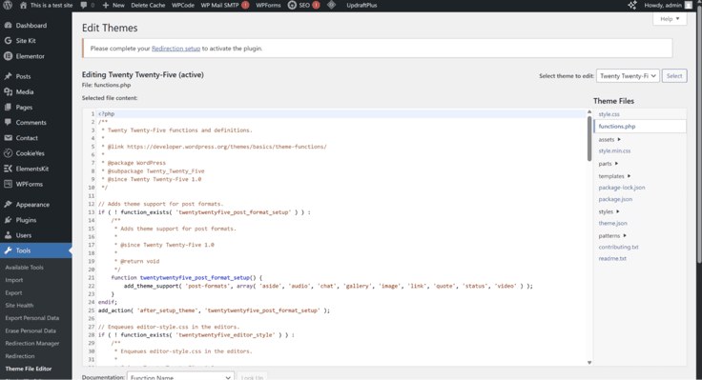Click the code editor scrollbar thumb
Viewport: 702px width, 380px height.
click(x=589, y=139)
